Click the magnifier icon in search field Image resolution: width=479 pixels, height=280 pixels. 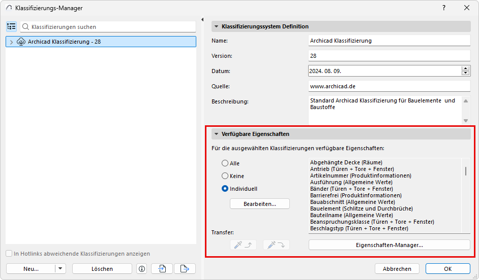pyautogui.click(x=25, y=27)
